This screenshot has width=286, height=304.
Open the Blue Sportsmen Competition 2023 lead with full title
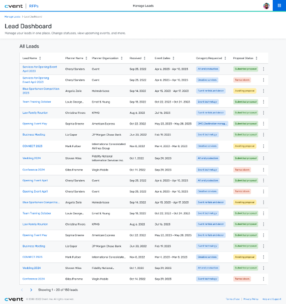click(x=41, y=91)
